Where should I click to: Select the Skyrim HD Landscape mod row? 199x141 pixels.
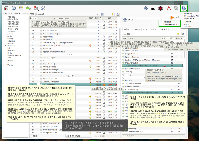pyautogui.click(x=73, y=82)
